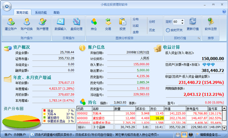Click the 账户信息 info icon

point(82,48)
